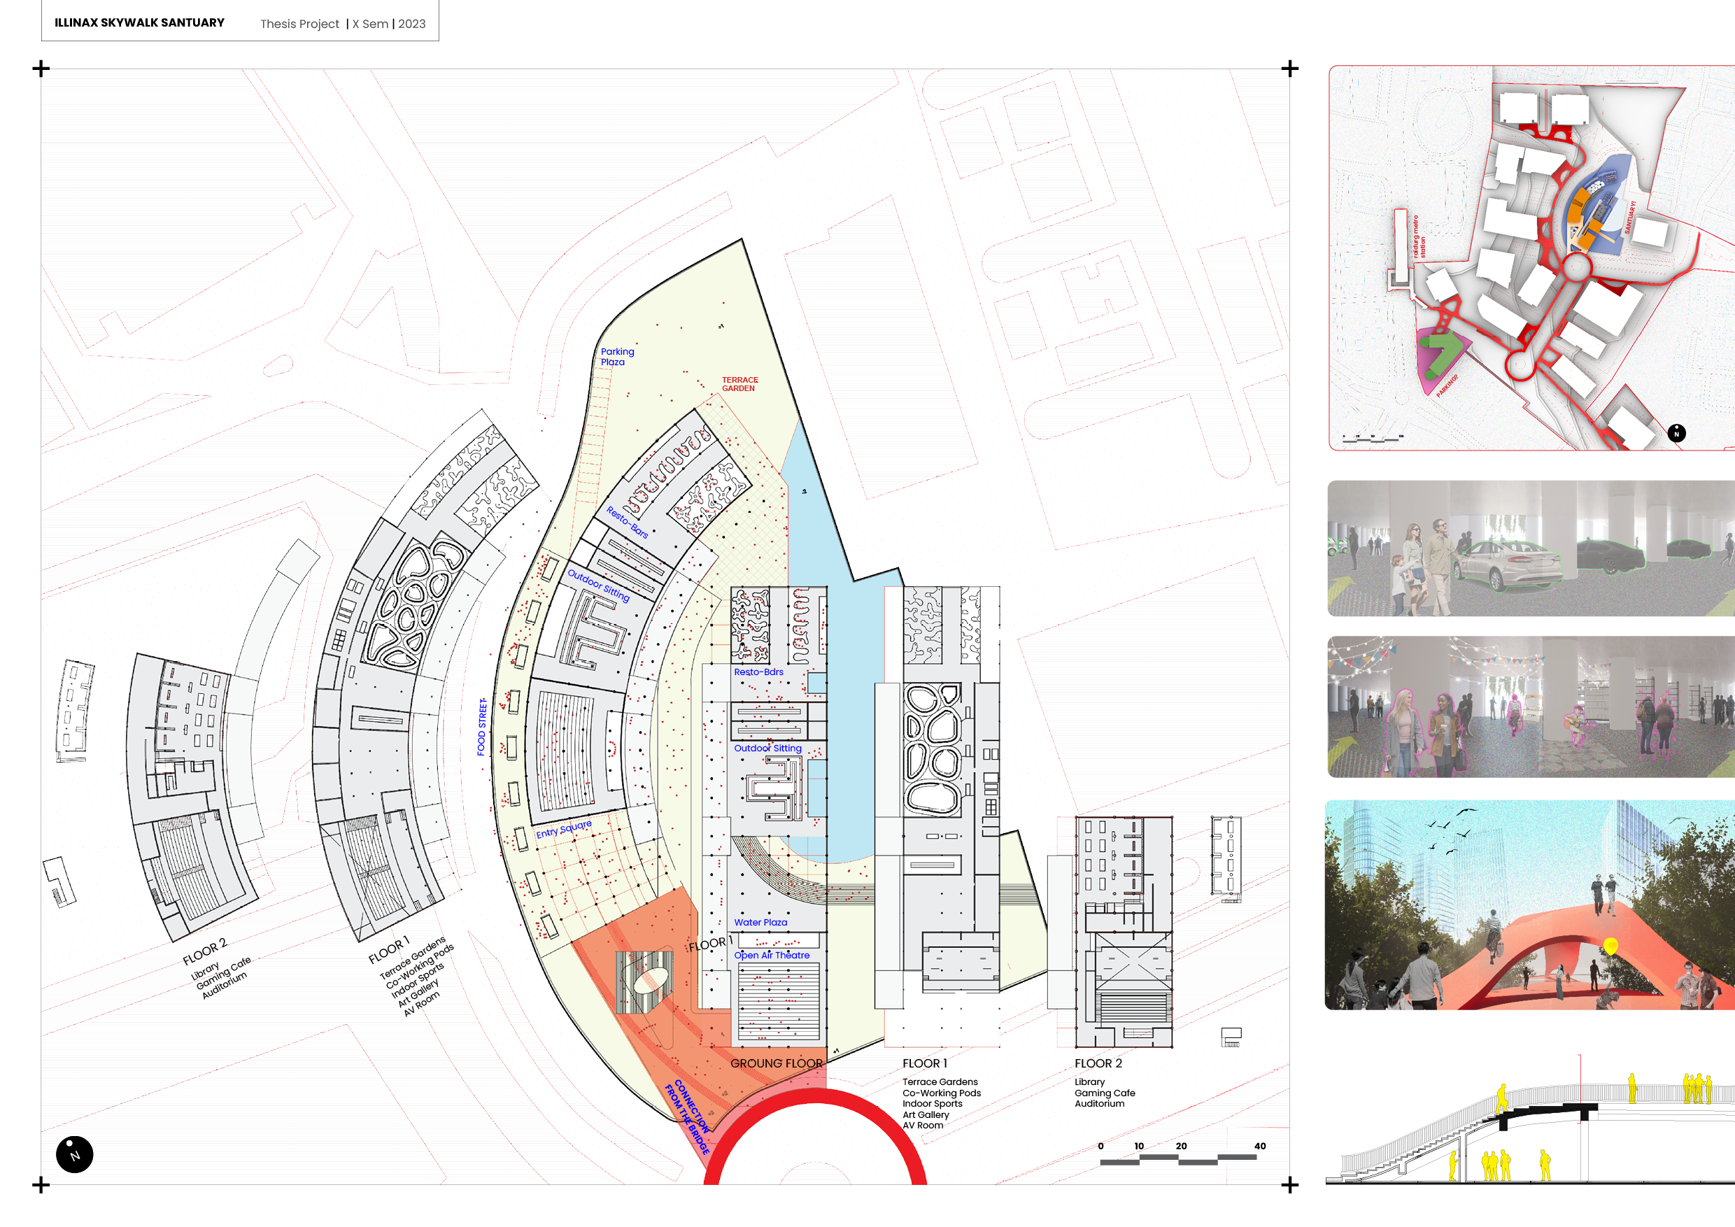Select the ILLINAX SKYWALK SANTUARY title

[139, 22]
